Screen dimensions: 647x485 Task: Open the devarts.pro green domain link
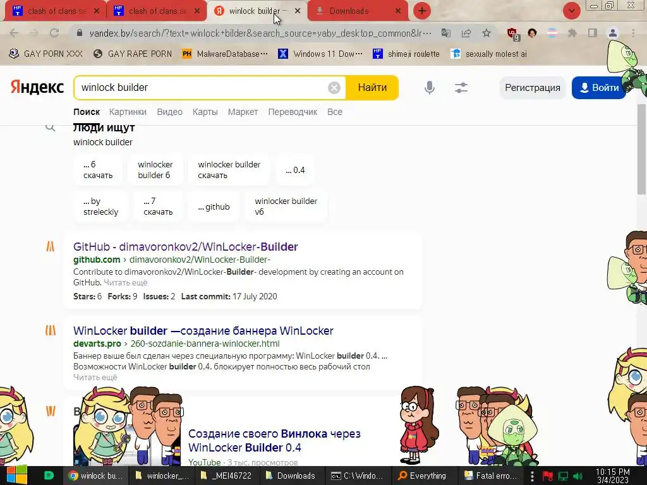click(97, 344)
